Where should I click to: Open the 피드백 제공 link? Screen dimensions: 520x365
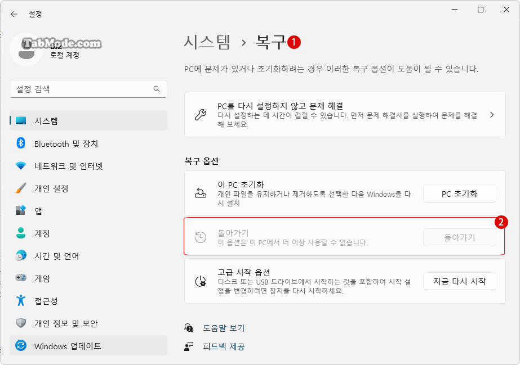pos(224,346)
